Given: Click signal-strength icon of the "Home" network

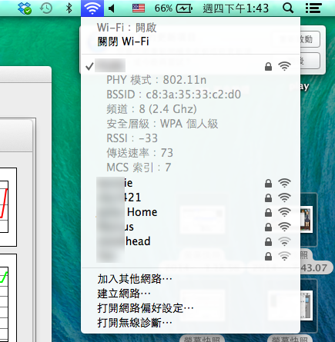Looking at the screenshot, I should tap(284, 212).
